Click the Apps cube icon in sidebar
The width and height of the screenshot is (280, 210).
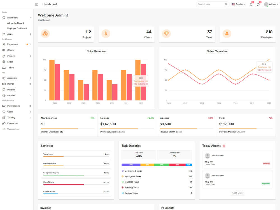(x=4, y=34)
